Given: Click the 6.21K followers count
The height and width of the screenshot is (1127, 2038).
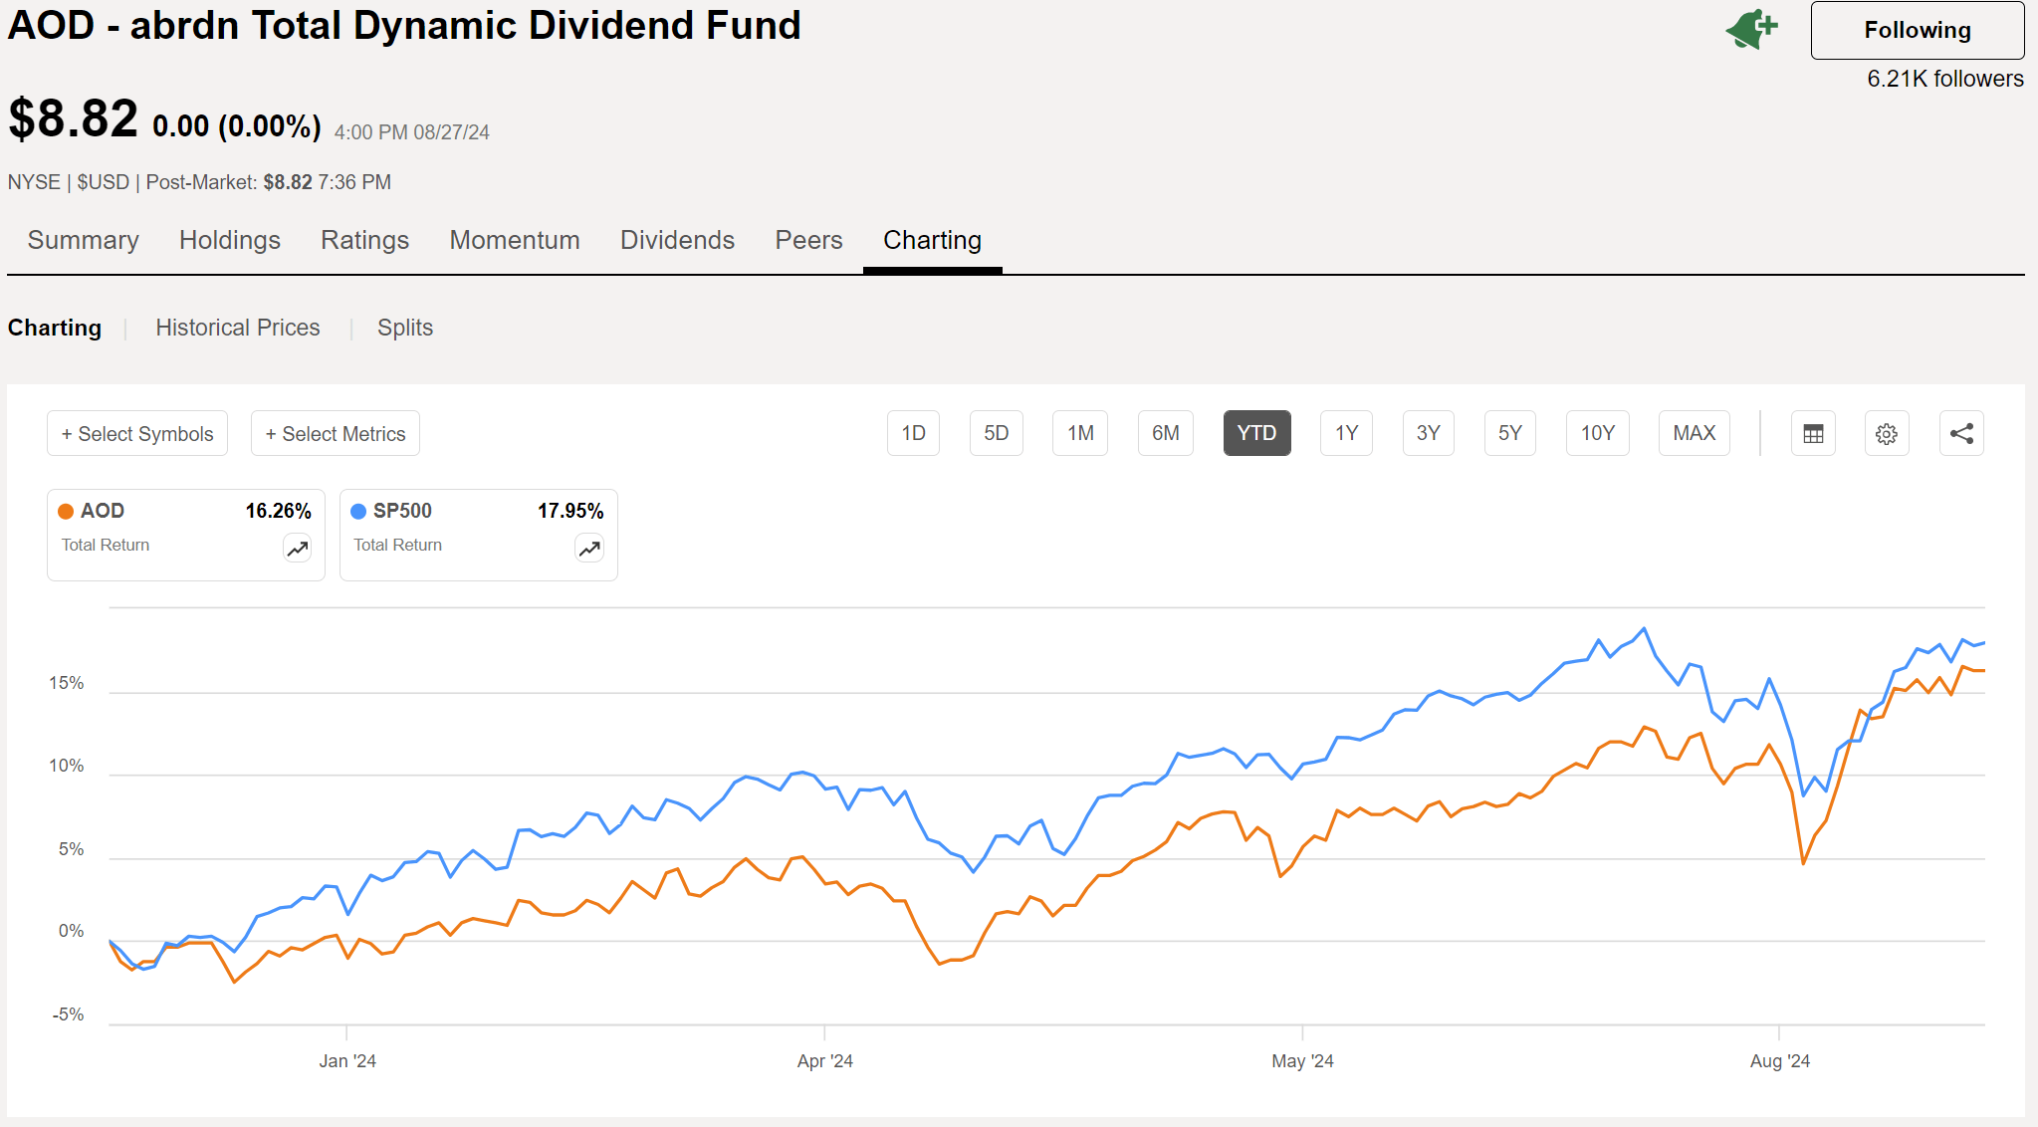Looking at the screenshot, I should [x=1945, y=79].
